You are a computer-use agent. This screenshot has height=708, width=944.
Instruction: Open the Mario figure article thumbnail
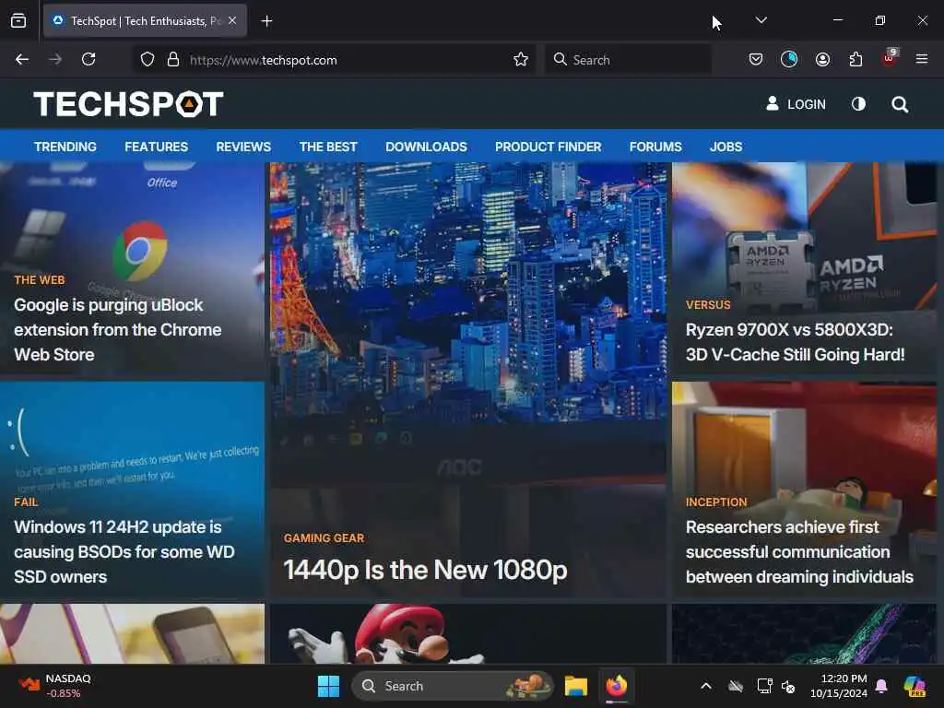(x=467, y=634)
